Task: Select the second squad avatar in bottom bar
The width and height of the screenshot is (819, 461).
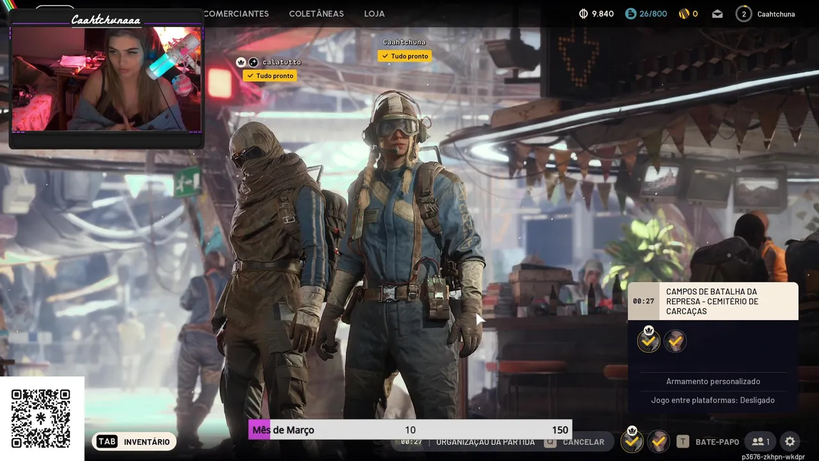Action: [x=658, y=441]
